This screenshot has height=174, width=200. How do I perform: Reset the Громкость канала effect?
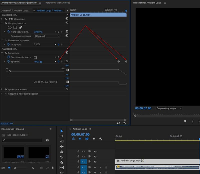[x=67, y=89]
